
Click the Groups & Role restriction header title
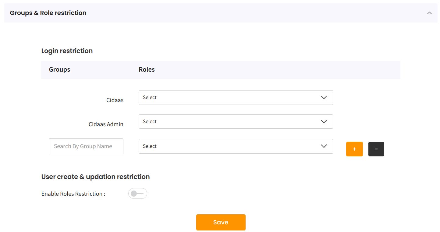(48, 13)
